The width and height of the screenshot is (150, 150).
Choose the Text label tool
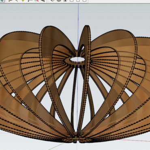pos(30,0)
